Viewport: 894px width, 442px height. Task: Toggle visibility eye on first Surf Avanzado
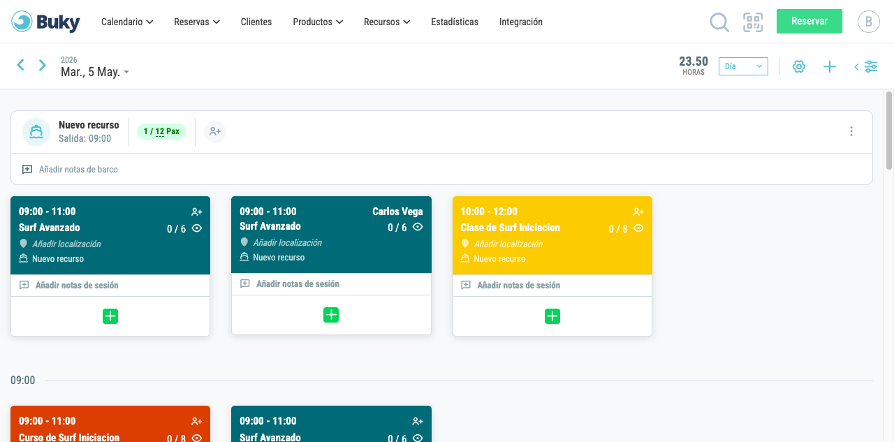(197, 228)
